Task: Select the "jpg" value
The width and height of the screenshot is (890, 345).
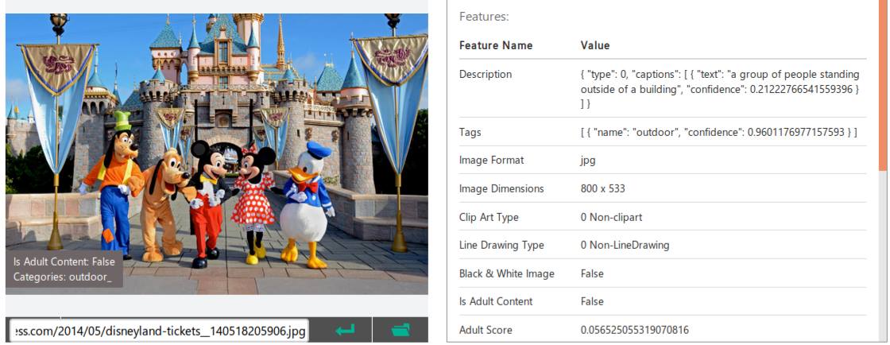Action: pyautogui.click(x=588, y=161)
